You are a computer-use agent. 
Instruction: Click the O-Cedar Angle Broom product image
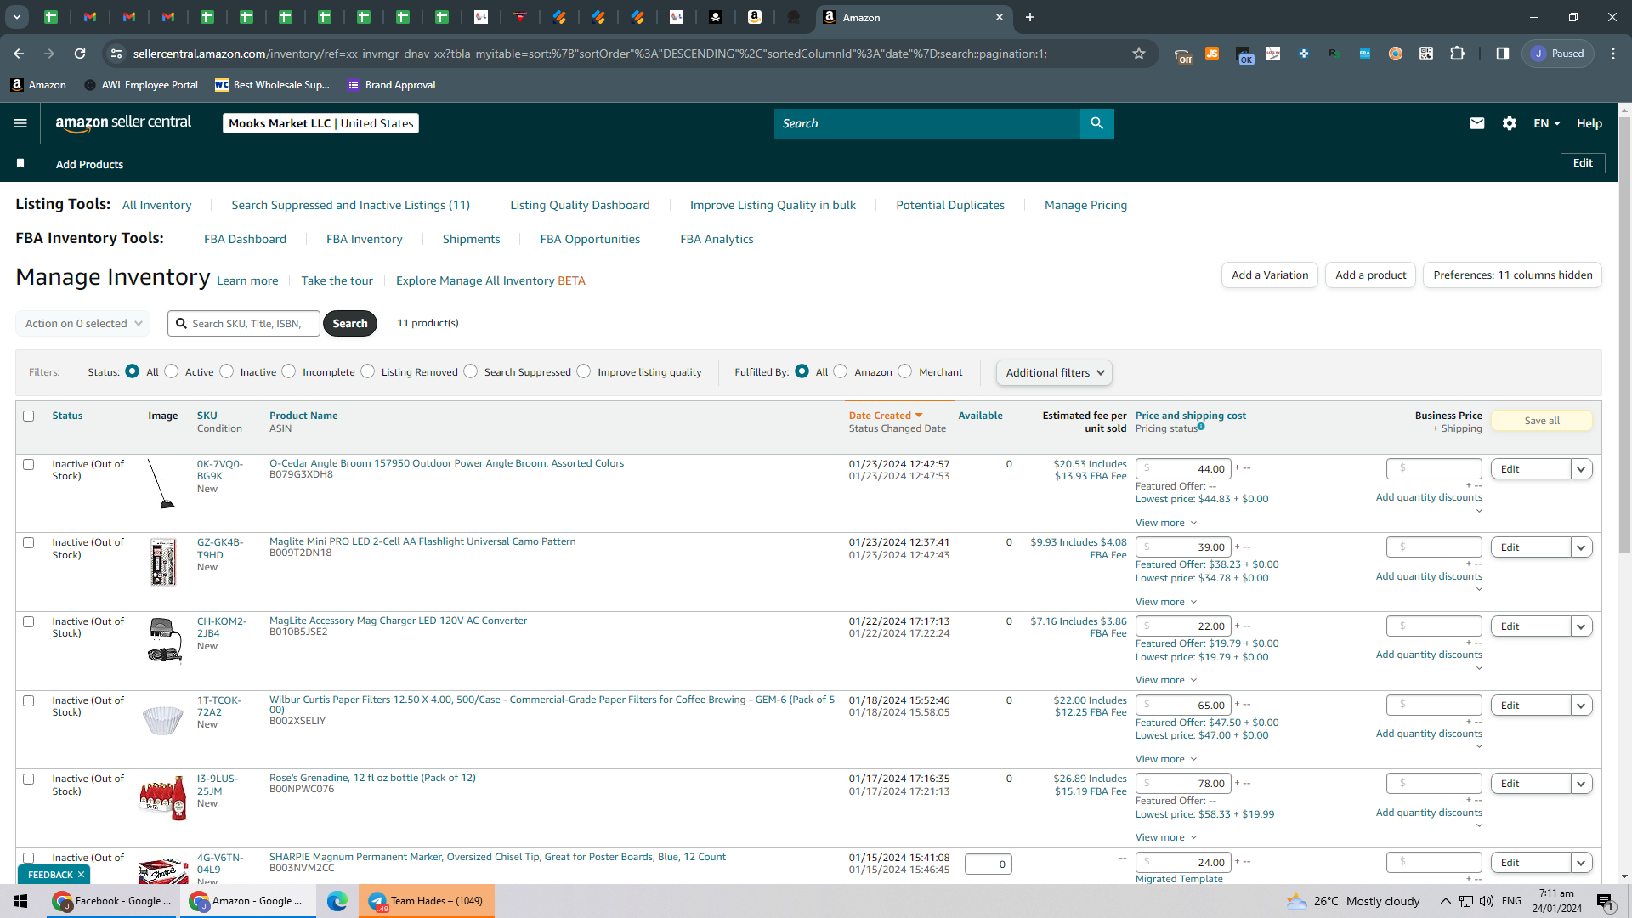pyautogui.click(x=161, y=484)
